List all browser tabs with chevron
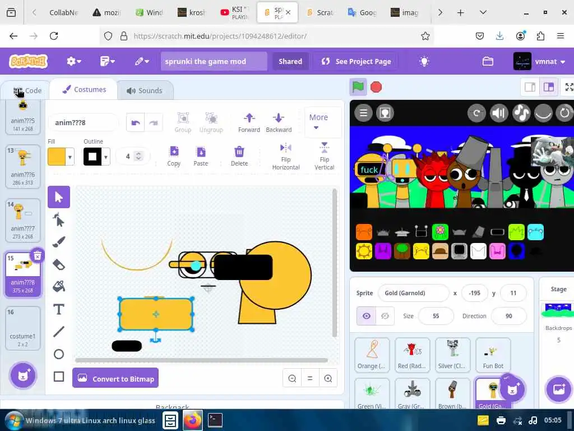 (483, 12)
